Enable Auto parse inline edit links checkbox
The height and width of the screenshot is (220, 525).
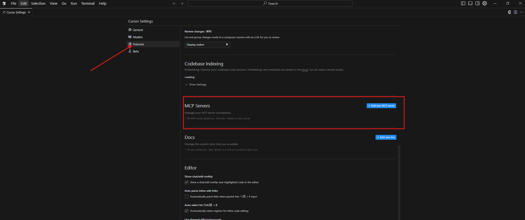click(x=187, y=197)
